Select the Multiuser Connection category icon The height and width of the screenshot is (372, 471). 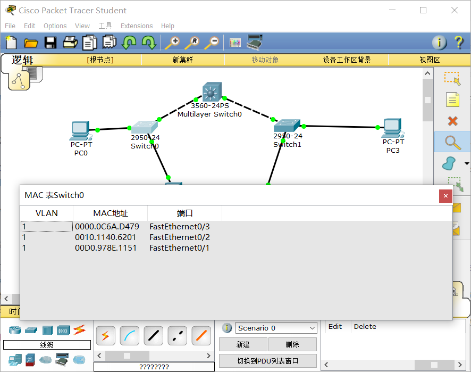click(79, 360)
